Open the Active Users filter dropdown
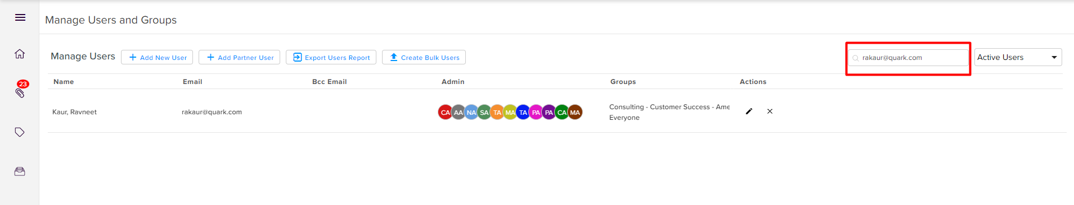The height and width of the screenshot is (205, 1074). coord(1018,57)
